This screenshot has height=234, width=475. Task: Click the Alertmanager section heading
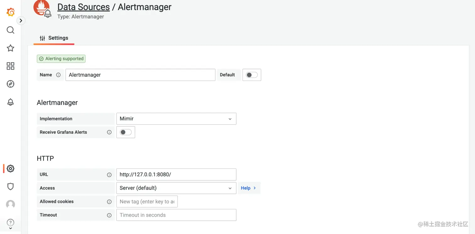coord(57,103)
